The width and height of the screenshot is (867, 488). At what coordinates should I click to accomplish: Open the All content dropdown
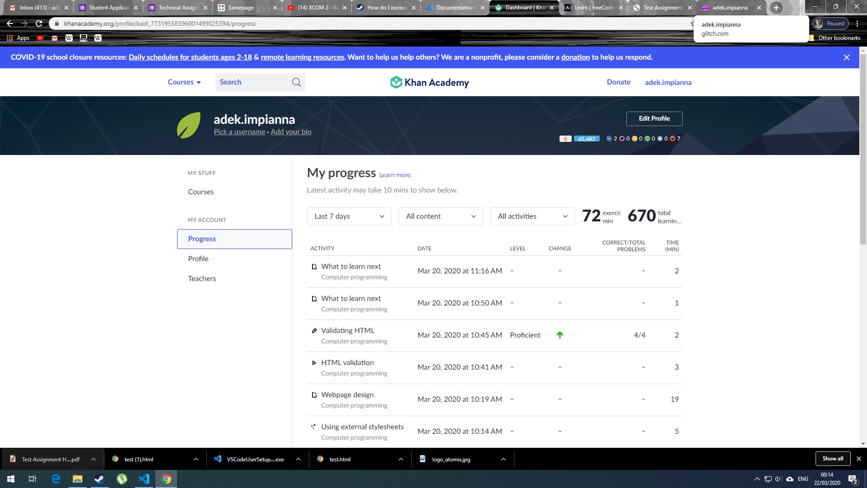click(441, 216)
